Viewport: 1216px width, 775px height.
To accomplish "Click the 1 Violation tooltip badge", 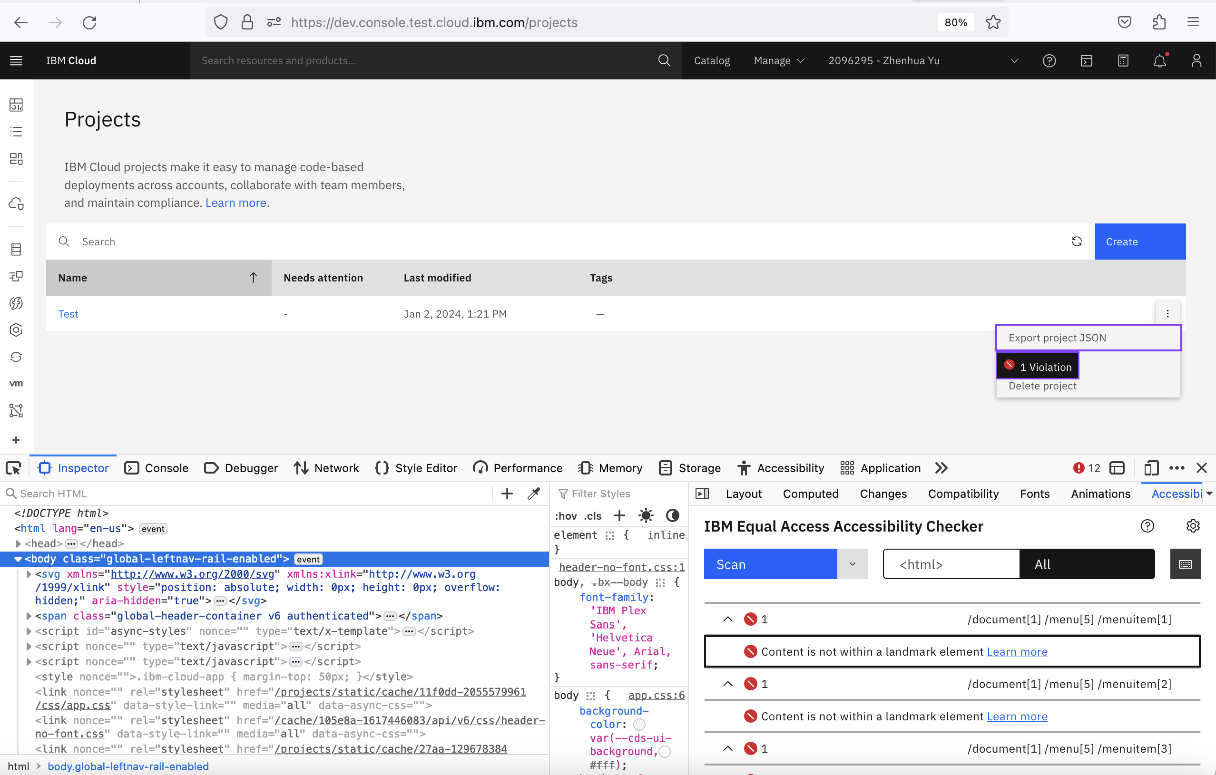I will [1037, 366].
